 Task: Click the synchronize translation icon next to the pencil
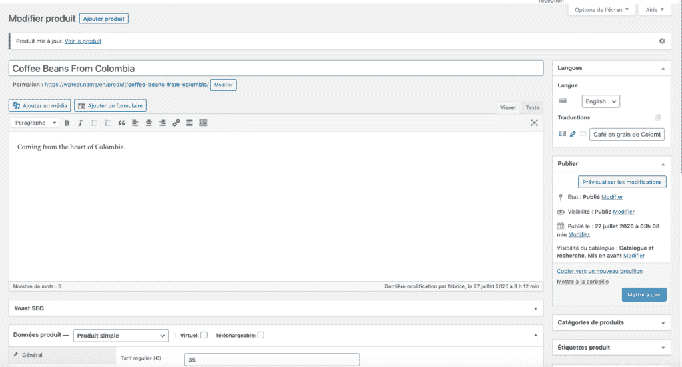pyautogui.click(x=583, y=134)
